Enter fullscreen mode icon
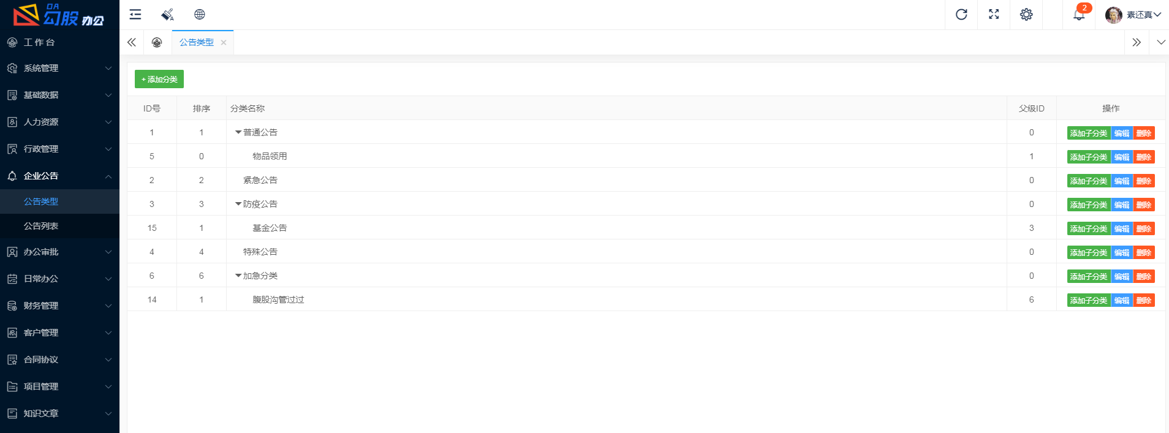1169x433 pixels. [994, 15]
